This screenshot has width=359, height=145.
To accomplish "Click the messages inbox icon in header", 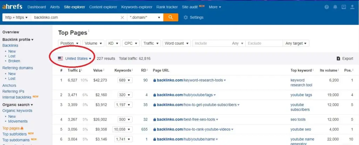I will (x=344, y=7).
